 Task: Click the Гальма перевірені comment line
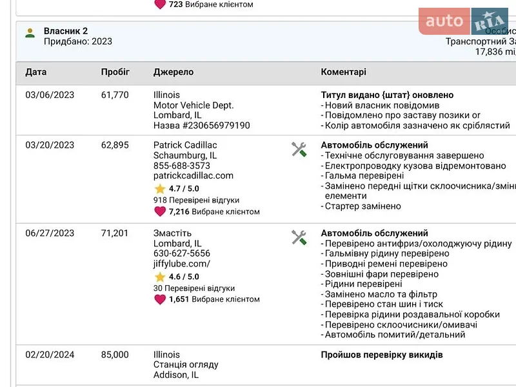pos(364,175)
